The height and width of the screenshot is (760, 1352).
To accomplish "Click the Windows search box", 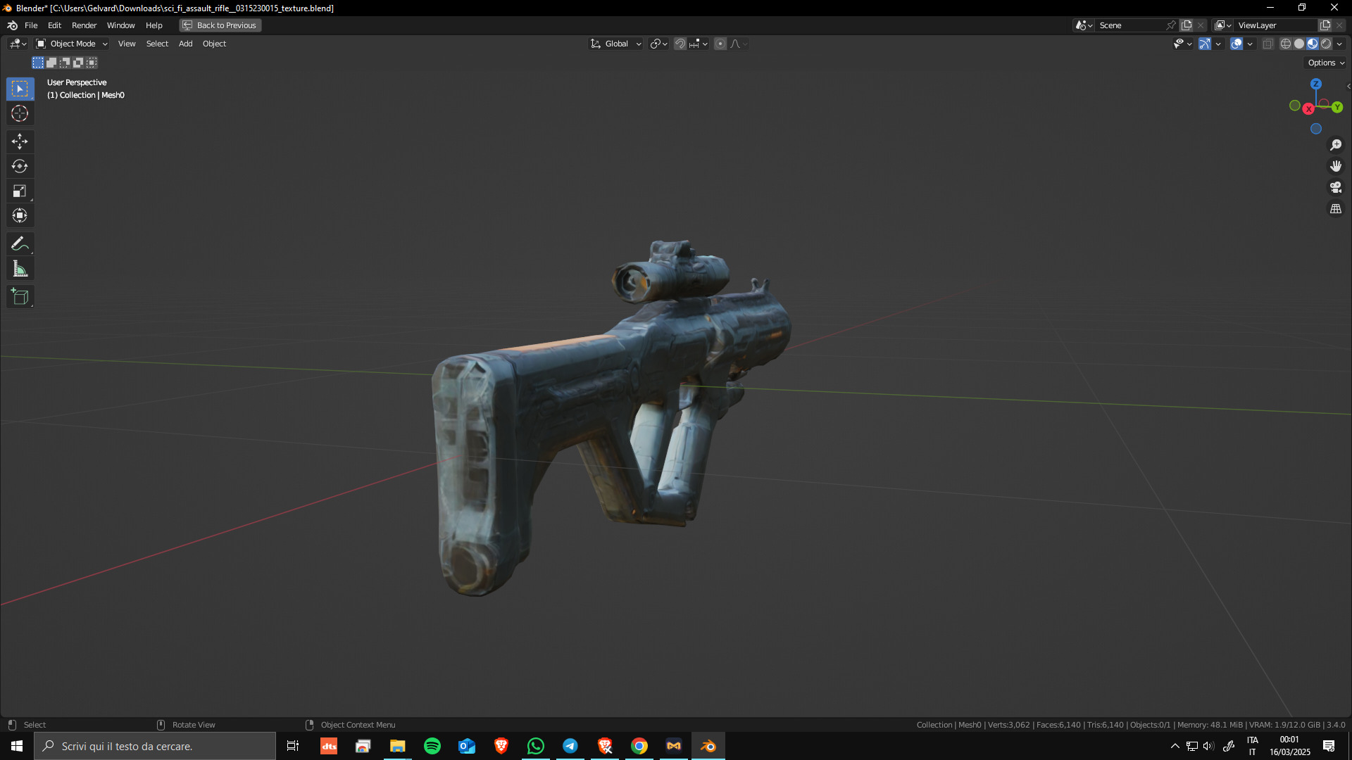I will click(155, 746).
